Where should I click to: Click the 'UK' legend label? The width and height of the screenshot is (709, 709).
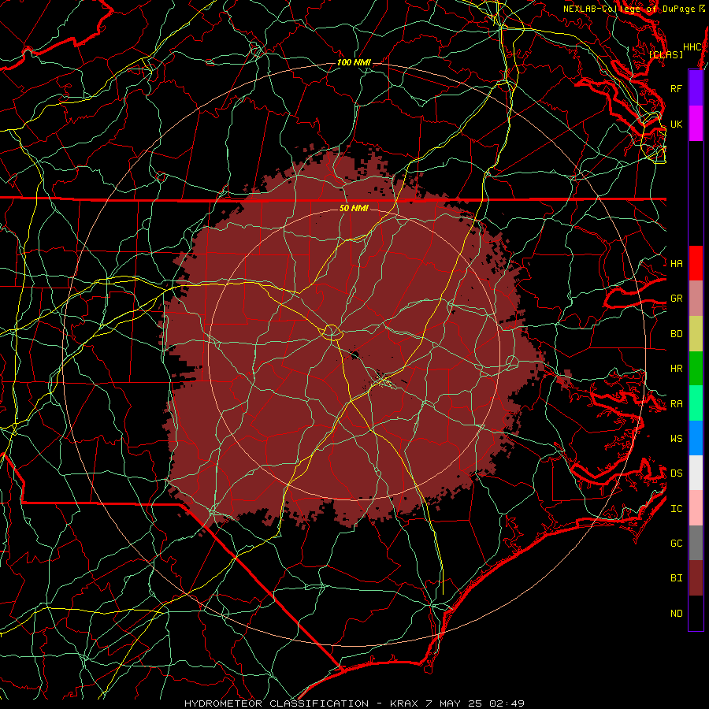[676, 124]
